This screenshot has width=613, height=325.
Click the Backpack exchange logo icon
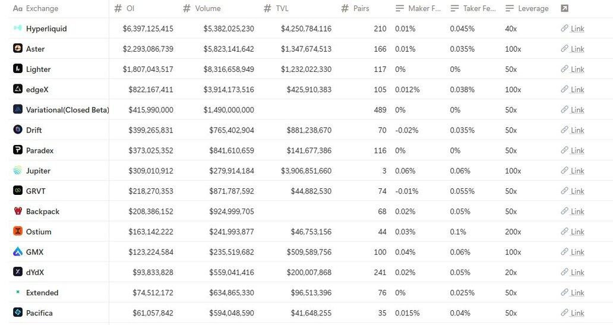pos(18,212)
